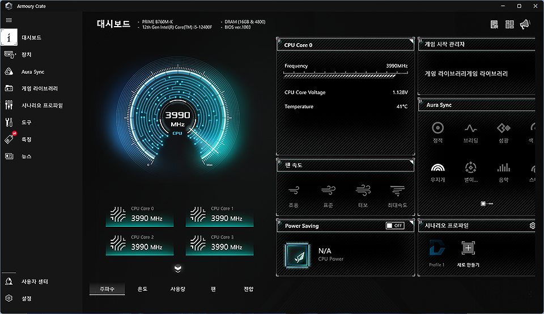Click the dashboard layout icon at top right
This screenshot has width=544, height=314.
(x=509, y=24)
